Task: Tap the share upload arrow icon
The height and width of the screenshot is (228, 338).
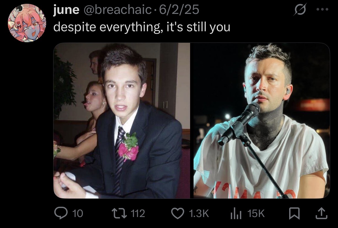Action: [322, 213]
